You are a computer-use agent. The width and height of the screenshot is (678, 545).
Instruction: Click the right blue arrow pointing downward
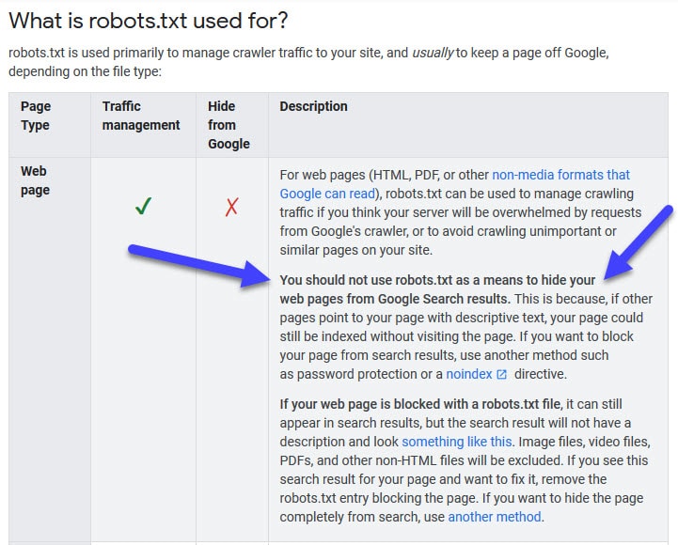pos(639,242)
